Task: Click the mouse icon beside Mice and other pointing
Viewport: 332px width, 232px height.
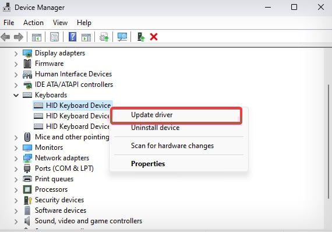Action: pyautogui.click(x=27, y=137)
